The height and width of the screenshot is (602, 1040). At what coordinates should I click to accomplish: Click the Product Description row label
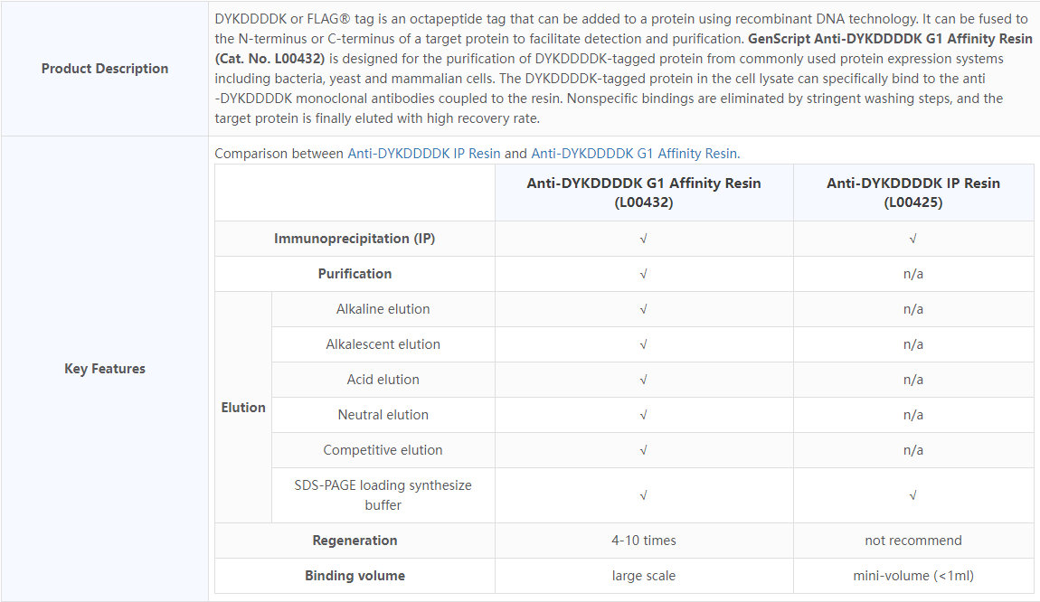tap(105, 69)
